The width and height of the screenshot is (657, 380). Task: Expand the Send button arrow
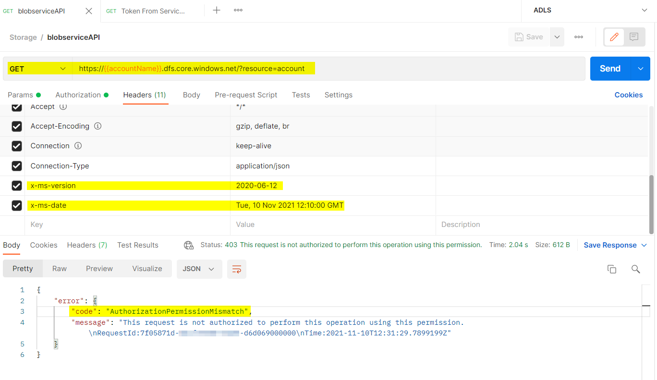[x=641, y=69]
